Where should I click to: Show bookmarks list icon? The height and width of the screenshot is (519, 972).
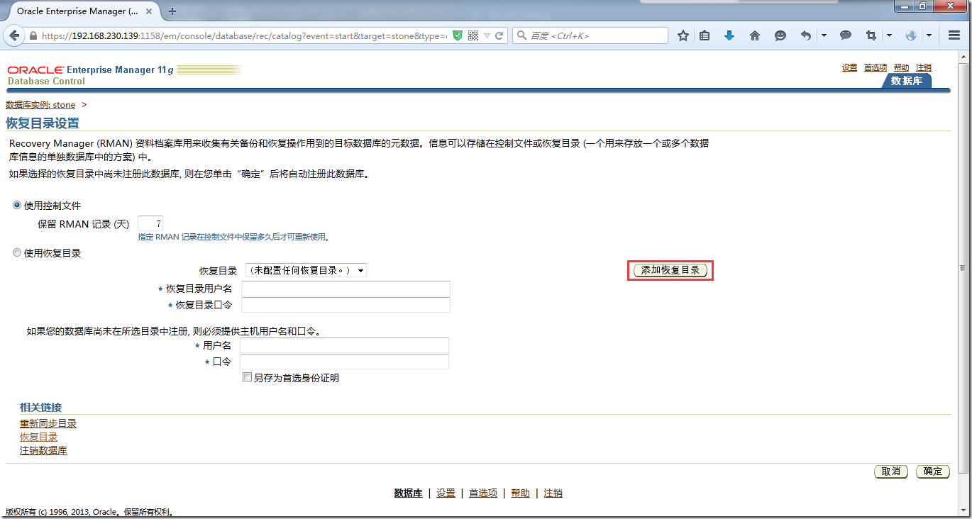[x=705, y=35]
